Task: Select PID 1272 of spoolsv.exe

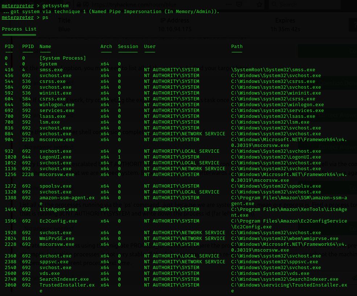Action: click(11, 186)
